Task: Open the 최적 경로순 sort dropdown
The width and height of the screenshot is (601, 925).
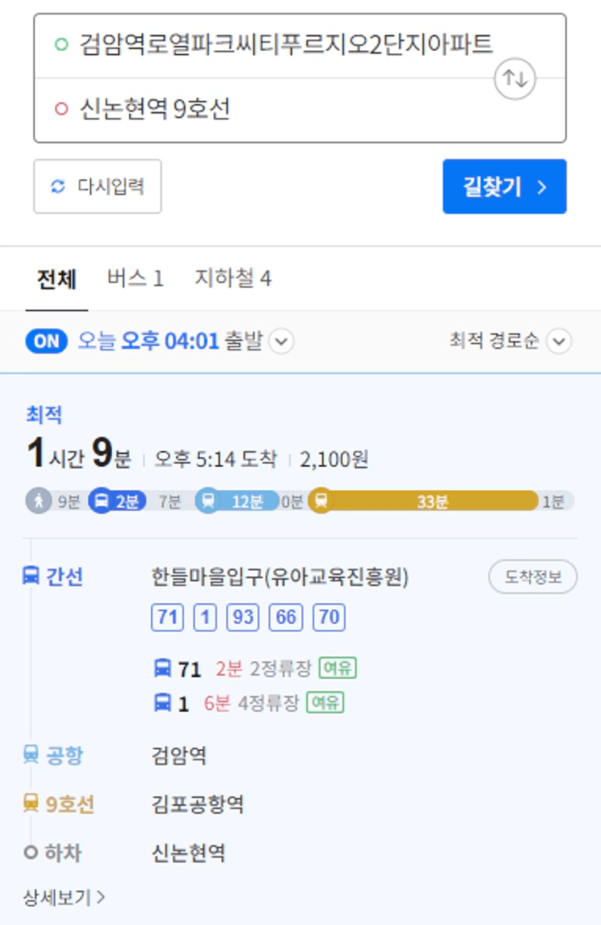Action: (511, 341)
